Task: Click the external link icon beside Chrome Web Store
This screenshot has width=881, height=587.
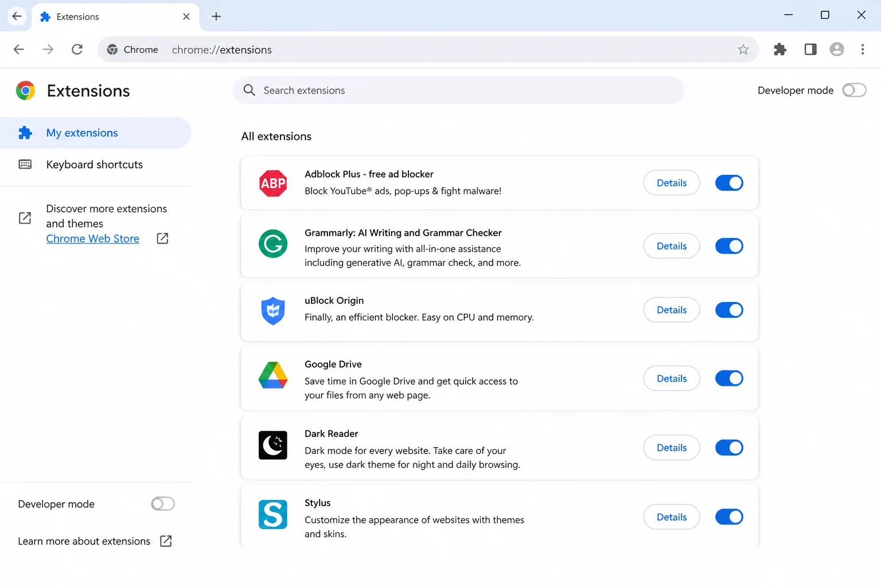Action: [162, 238]
